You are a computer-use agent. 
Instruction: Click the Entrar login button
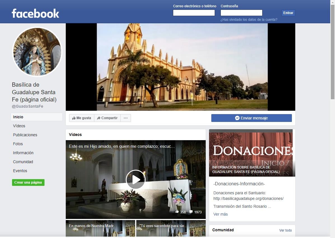pyautogui.click(x=288, y=13)
